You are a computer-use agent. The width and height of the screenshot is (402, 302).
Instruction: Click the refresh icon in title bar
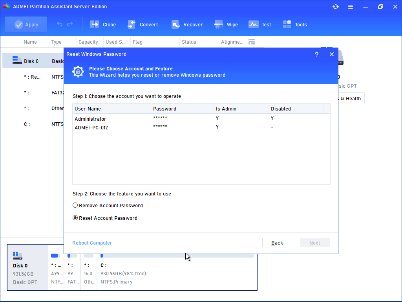click(336, 7)
